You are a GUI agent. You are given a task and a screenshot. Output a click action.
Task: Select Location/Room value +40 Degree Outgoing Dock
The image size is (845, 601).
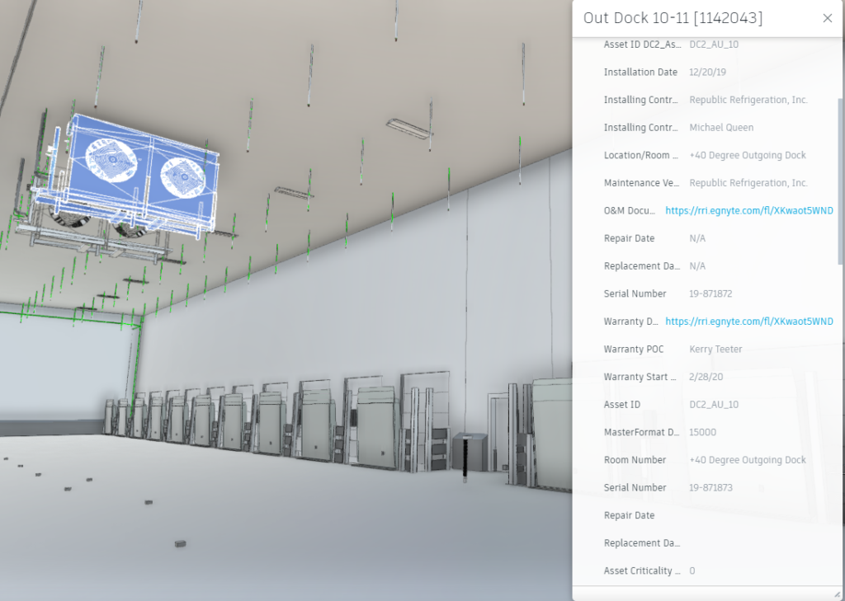(x=748, y=155)
